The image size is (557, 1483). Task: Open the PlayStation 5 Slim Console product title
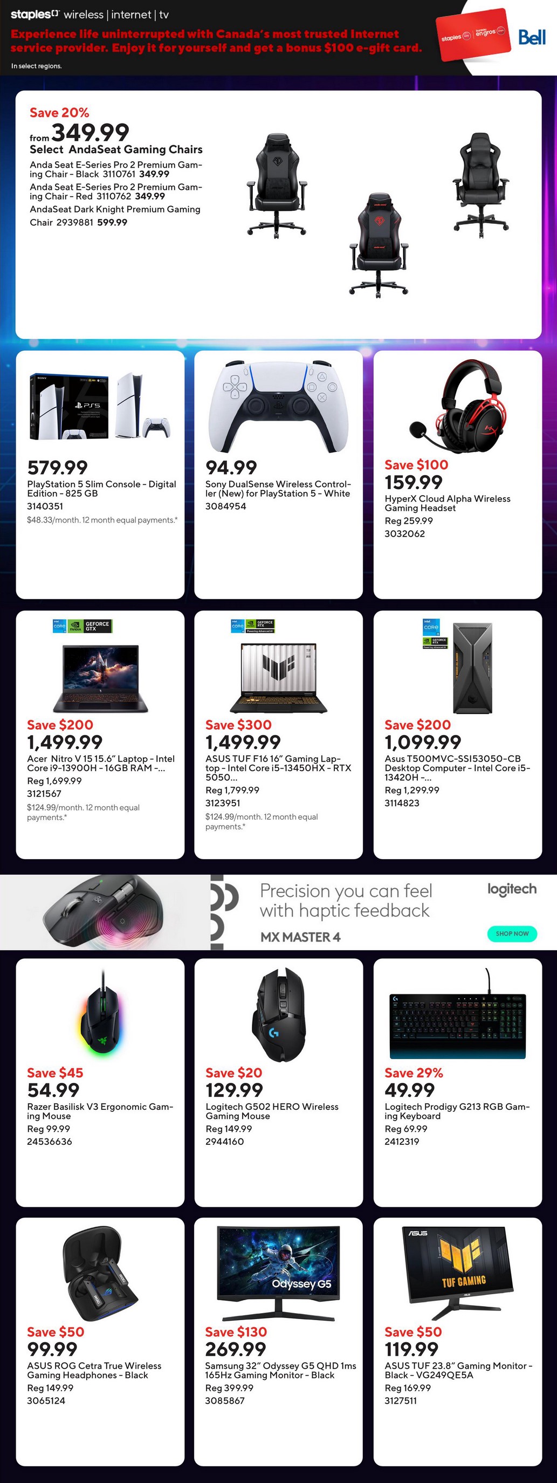(x=101, y=489)
